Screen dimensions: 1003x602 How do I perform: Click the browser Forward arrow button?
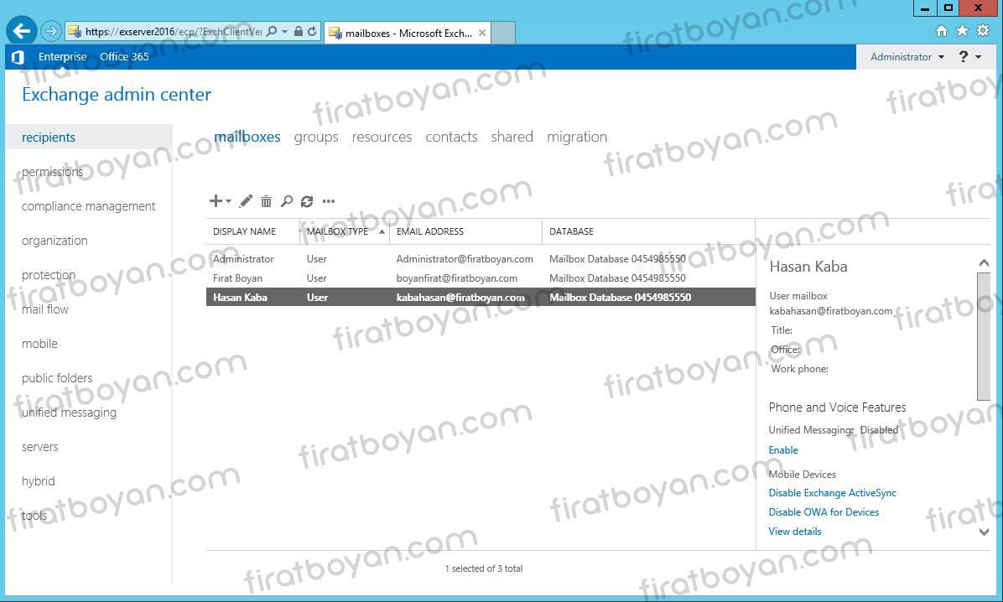coord(50,31)
